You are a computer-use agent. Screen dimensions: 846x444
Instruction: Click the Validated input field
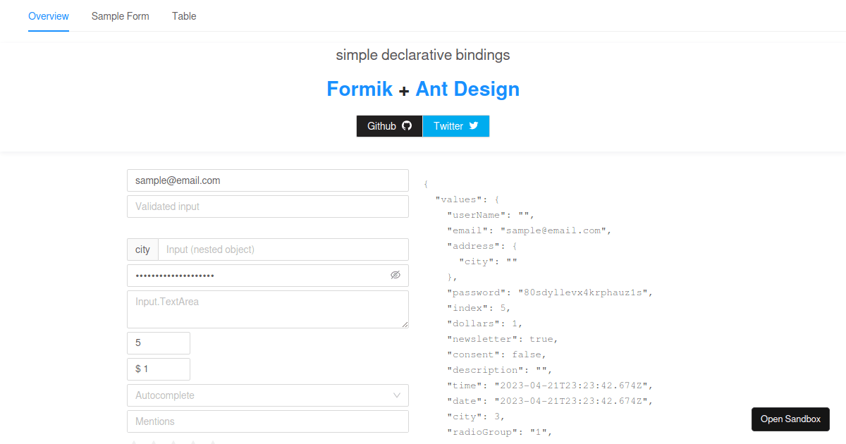point(268,206)
